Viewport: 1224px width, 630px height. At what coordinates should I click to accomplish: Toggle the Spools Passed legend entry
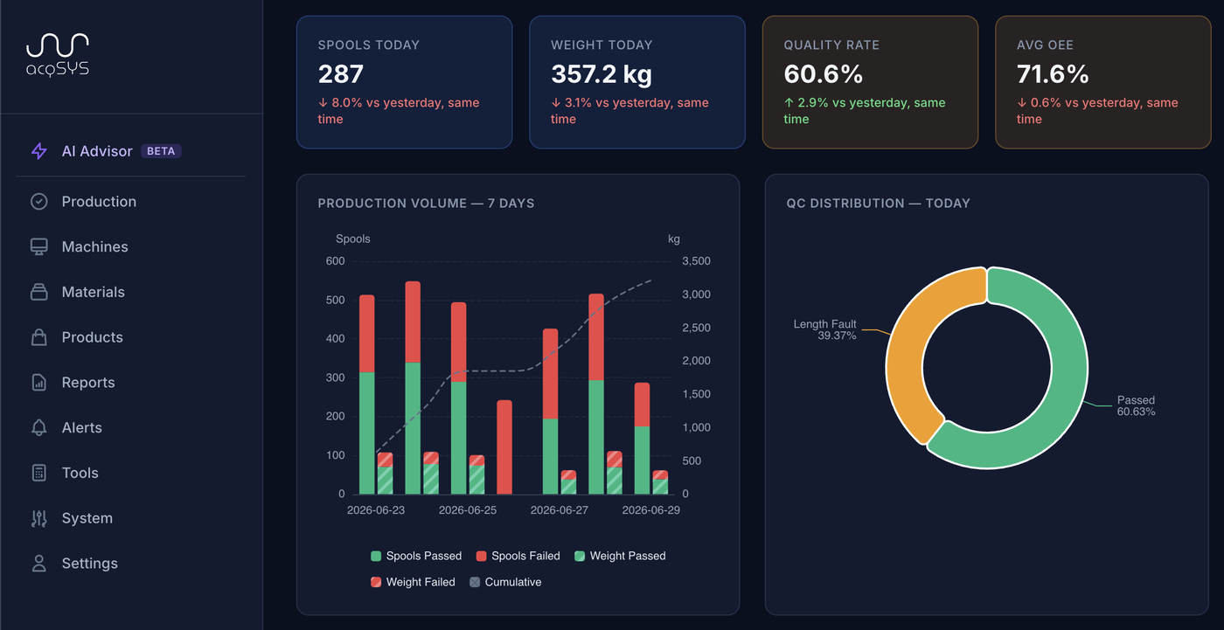(x=416, y=556)
